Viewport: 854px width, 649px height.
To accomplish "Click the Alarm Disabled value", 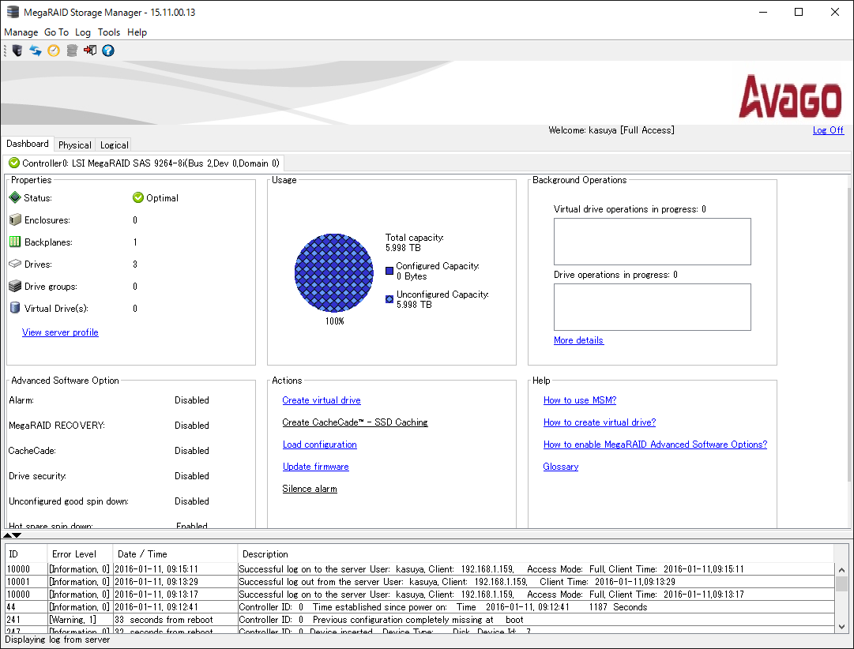I will coord(192,400).
